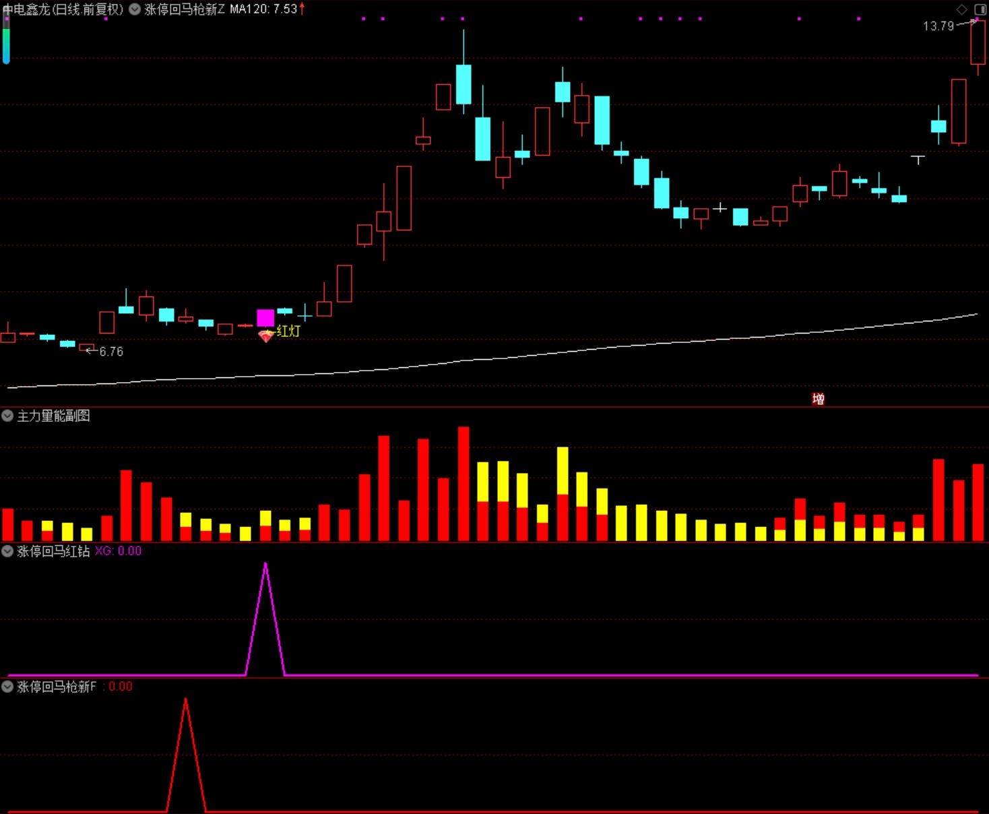Click the 涨停回马枪新F panel title
The height and width of the screenshot is (814, 989).
tap(57, 687)
